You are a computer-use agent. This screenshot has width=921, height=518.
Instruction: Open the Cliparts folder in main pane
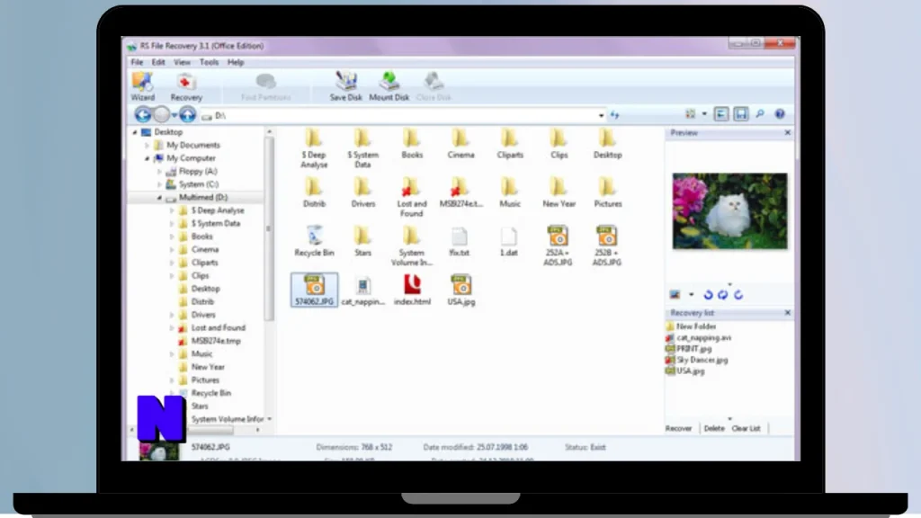point(509,144)
